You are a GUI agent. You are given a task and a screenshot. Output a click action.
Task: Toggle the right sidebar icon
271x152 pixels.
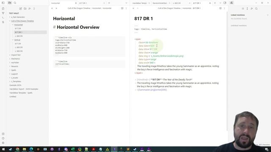(x=225, y=3)
